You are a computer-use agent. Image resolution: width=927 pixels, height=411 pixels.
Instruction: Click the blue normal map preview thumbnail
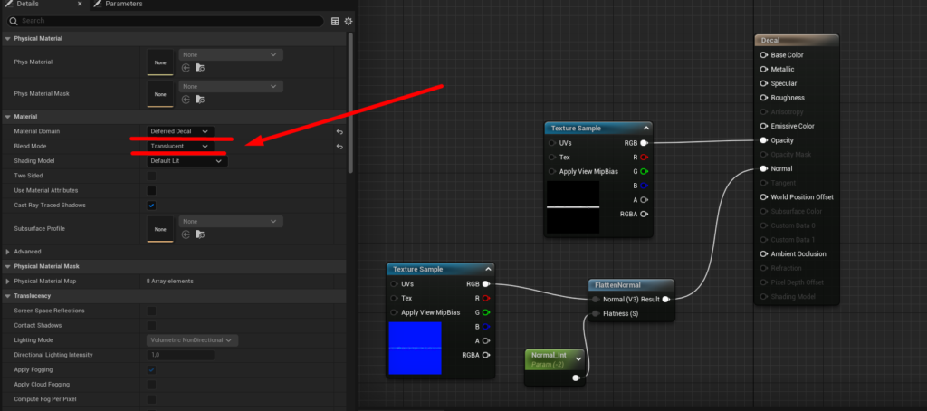pyautogui.click(x=415, y=348)
